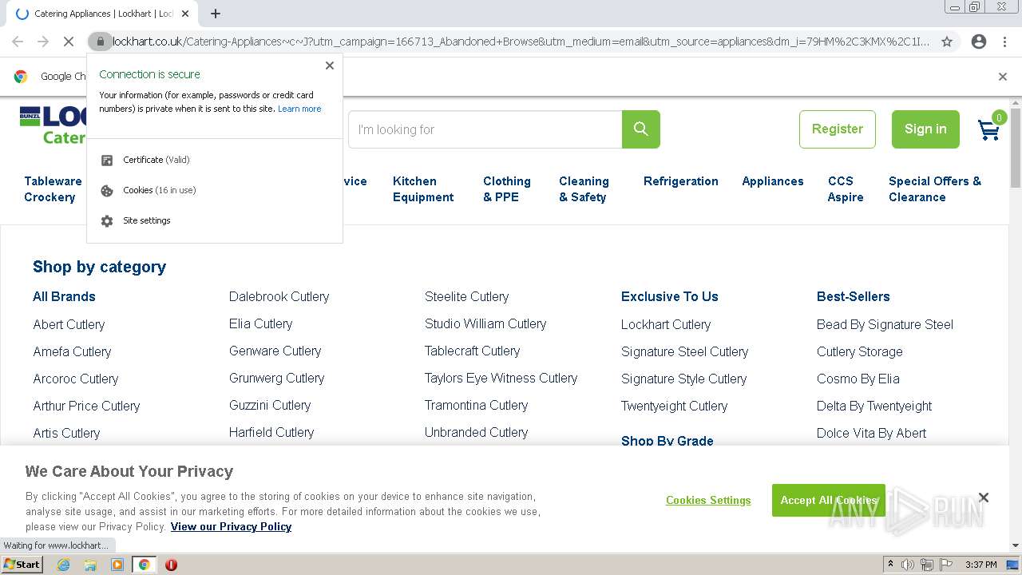Open Dalebrook Cutlery link
The height and width of the screenshot is (575, 1022).
[x=279, y=296]
